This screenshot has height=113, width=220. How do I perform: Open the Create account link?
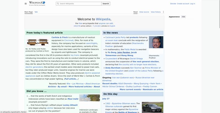tap(183, 4)
